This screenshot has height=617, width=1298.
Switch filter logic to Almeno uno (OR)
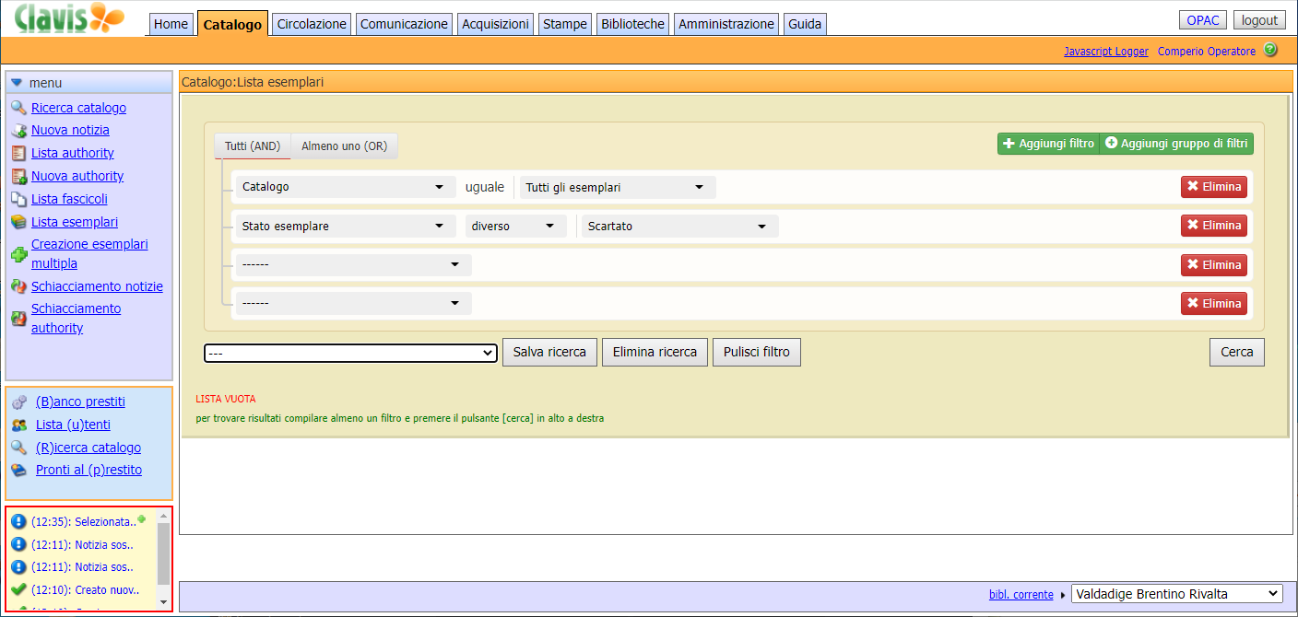tap(344, 146)
